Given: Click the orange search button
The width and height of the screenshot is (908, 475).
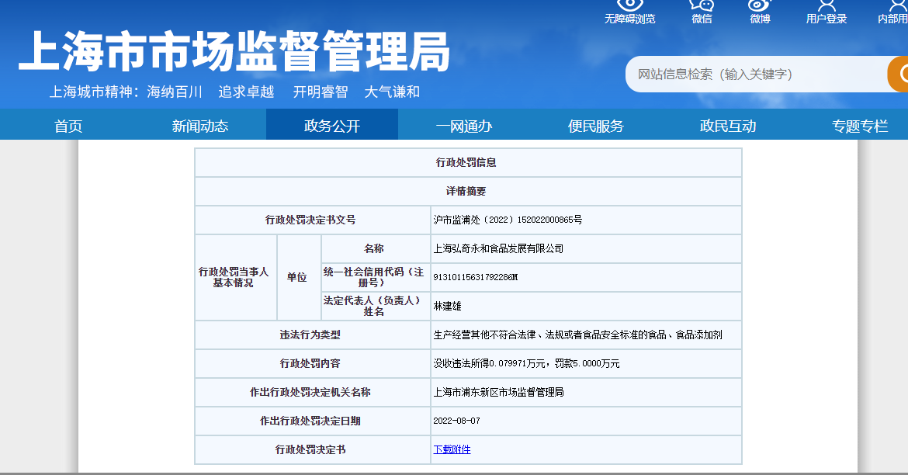Looking at the screenshot, I should pos(898,75).
